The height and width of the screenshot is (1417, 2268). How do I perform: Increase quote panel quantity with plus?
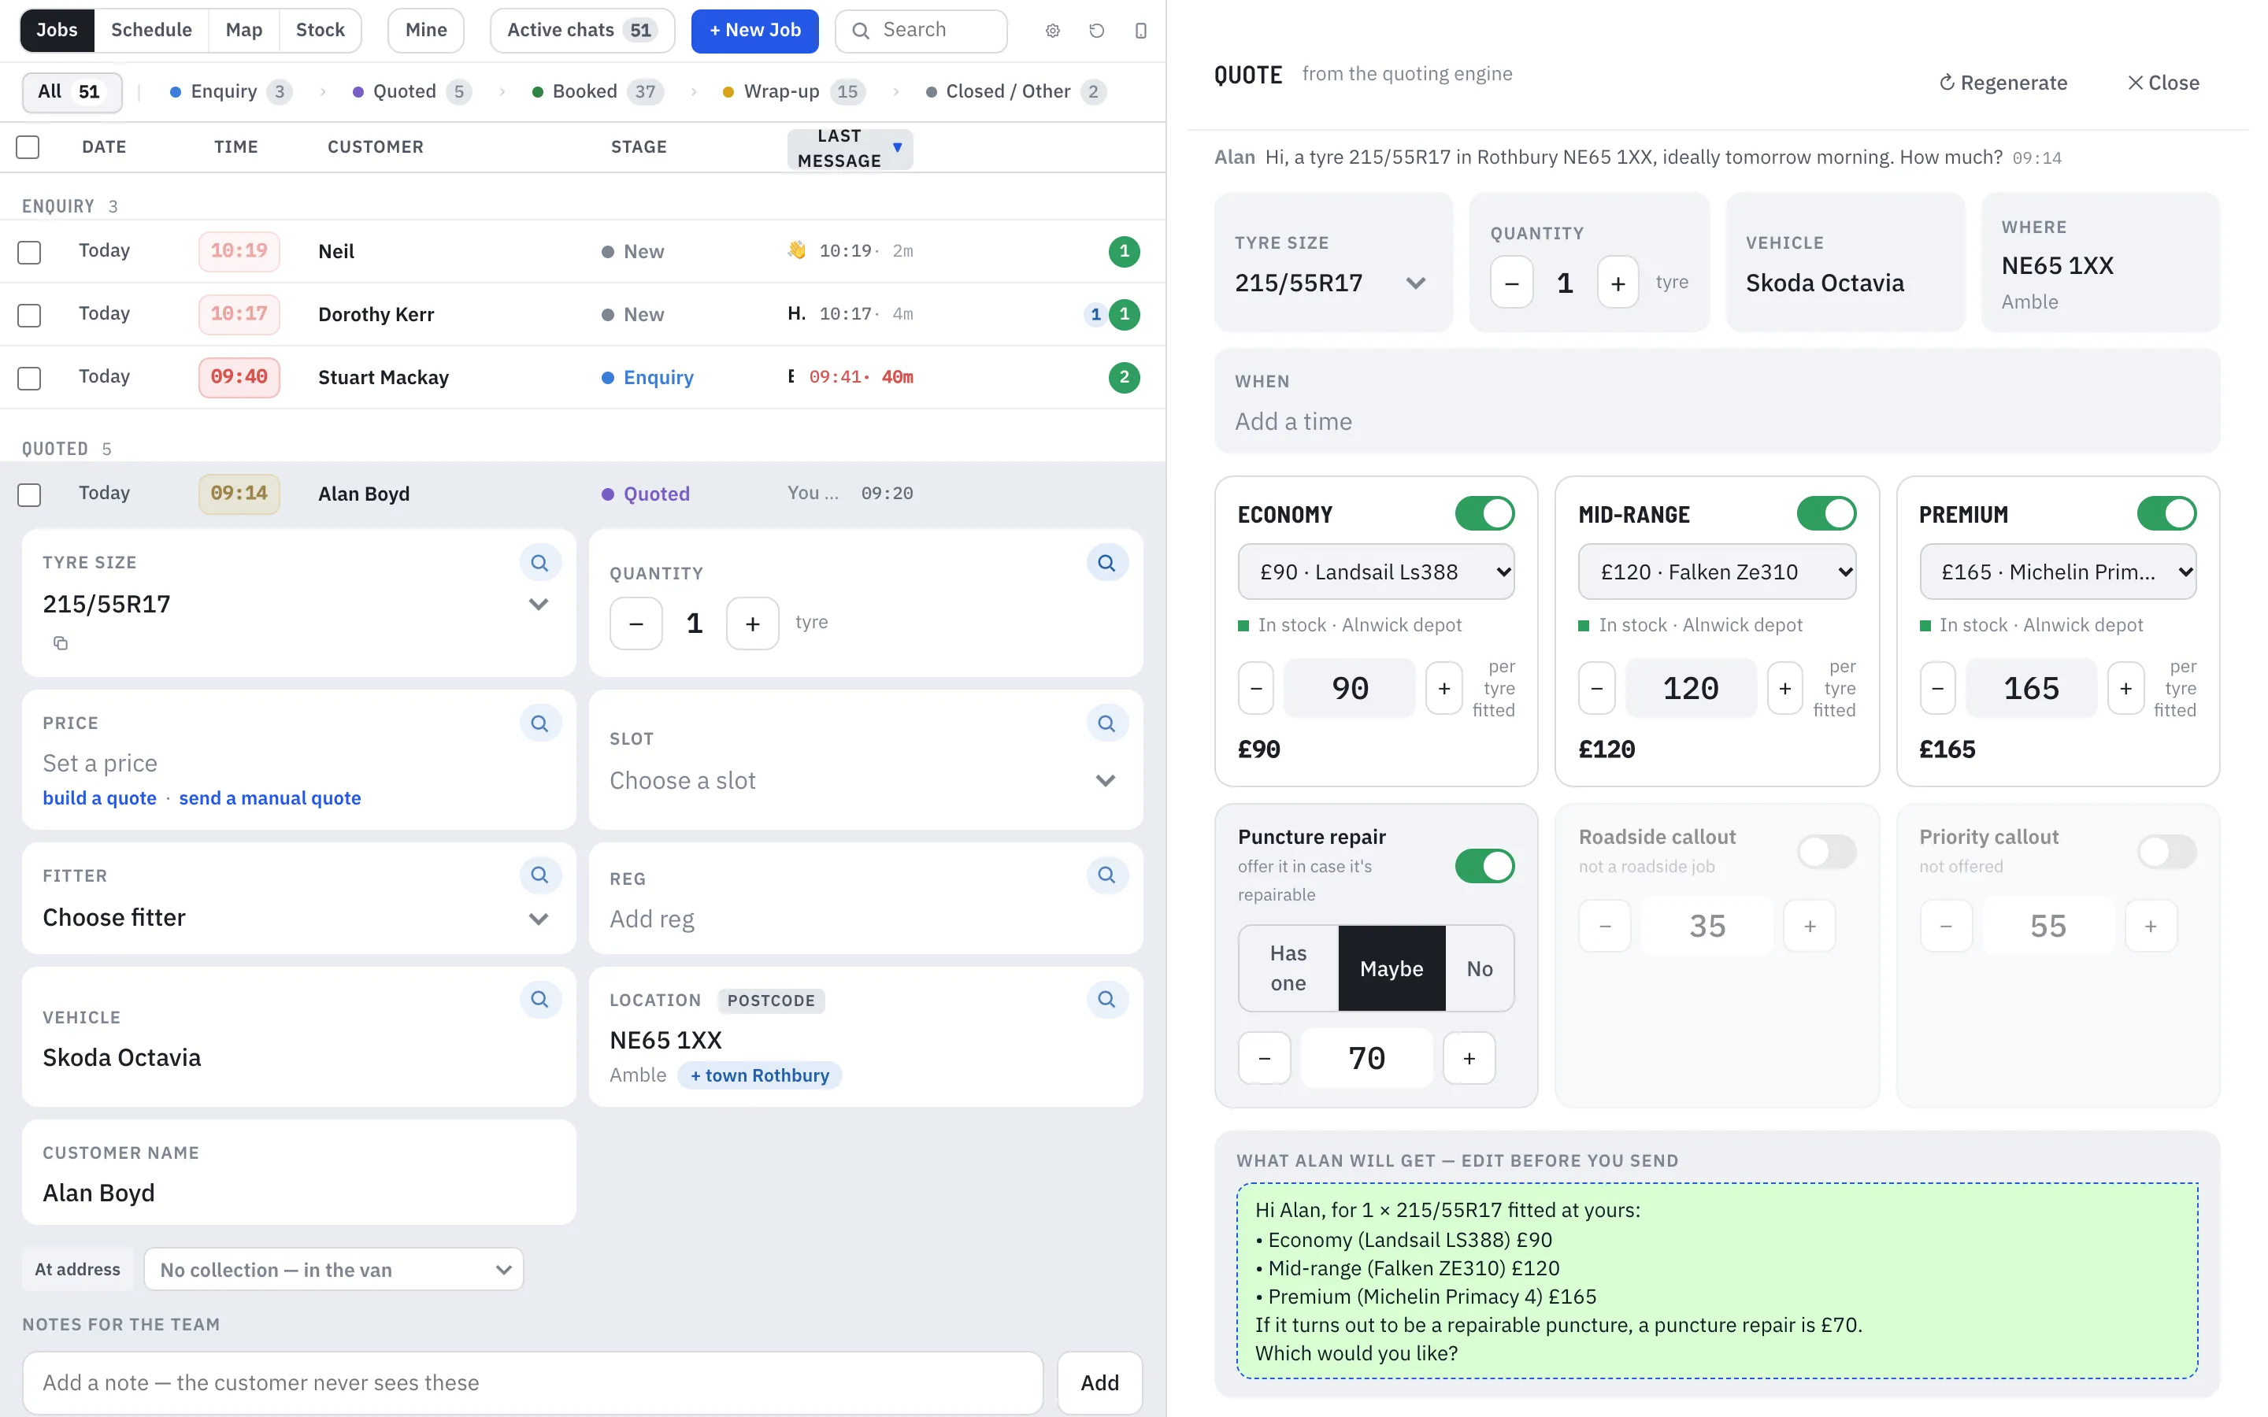[x=1618, y=282]
